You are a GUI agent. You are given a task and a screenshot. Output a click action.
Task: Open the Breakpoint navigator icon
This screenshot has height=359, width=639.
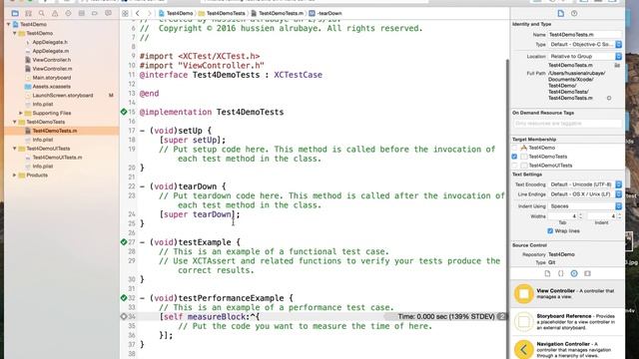[95, 13]
